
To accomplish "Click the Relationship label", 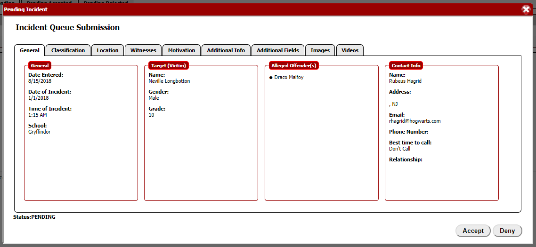I will 406,159.
